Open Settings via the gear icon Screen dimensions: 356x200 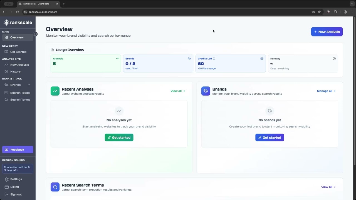pyautogui.click(x=7, y=179)
